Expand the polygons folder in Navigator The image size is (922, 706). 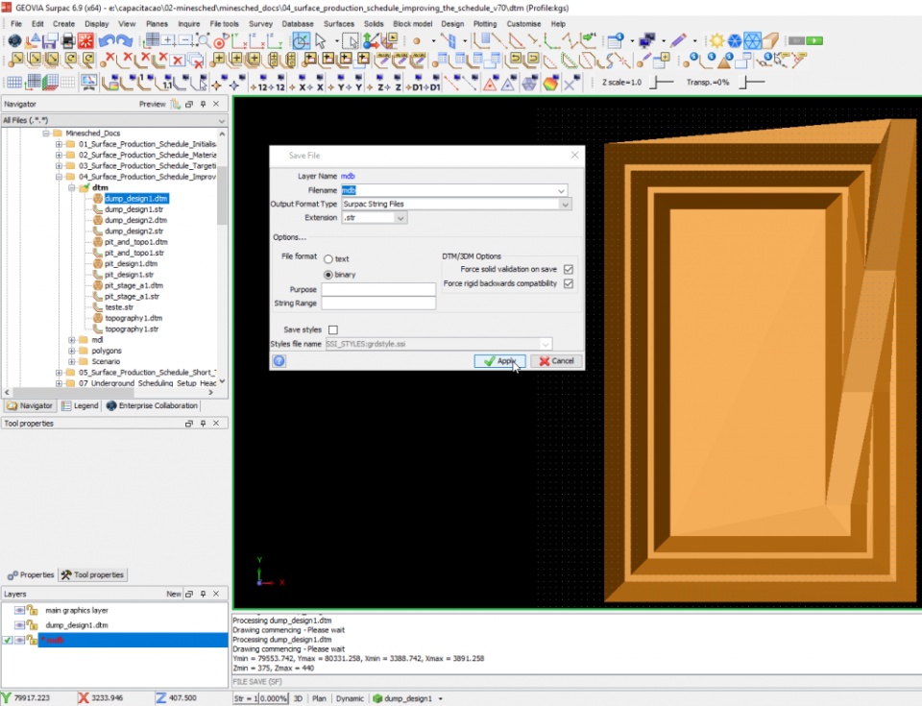click(72, 351)
